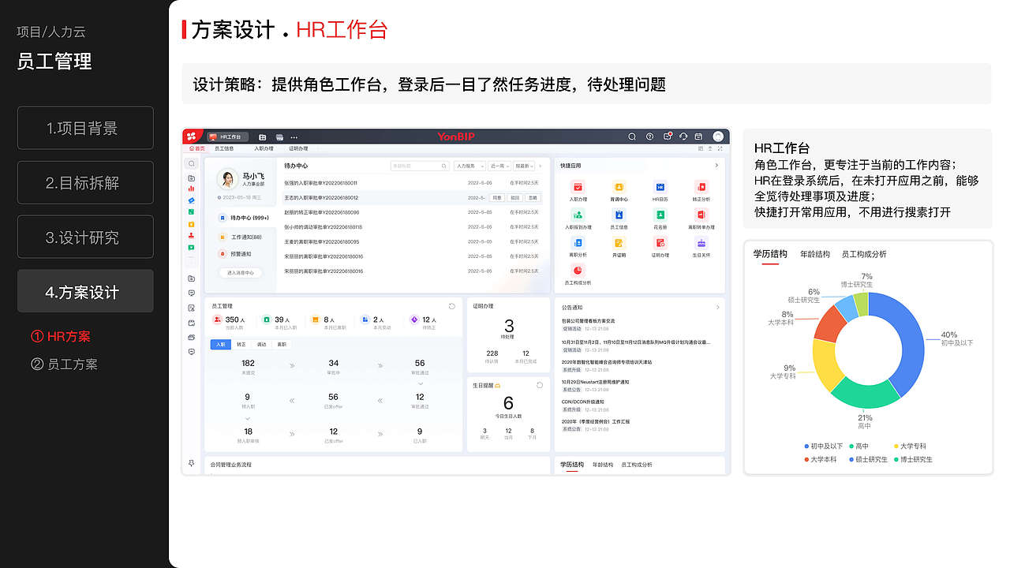The width and height of the screenshot is (1010, 568).
Task: Open the 生日关怀 birthday care icon
Action: coord(701,243)
